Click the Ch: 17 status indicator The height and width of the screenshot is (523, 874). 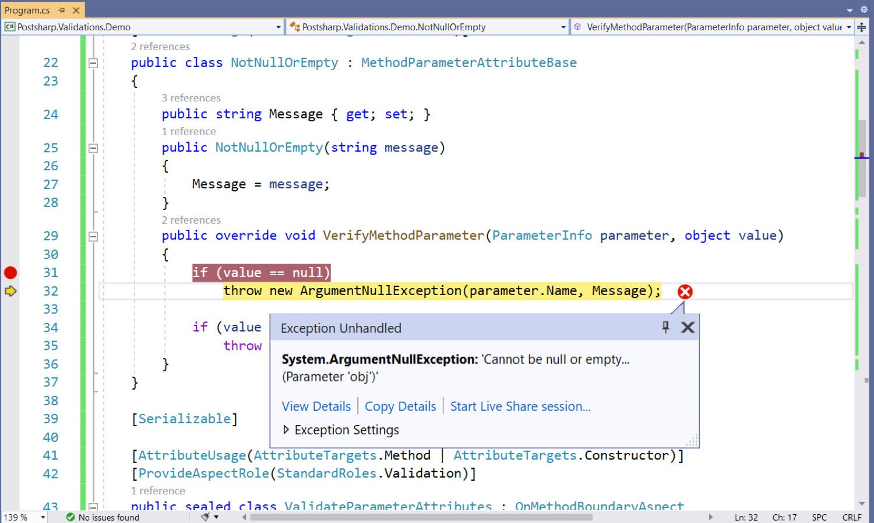point(784,517)
